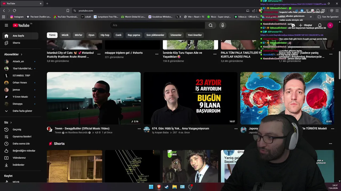Image resolution: width=341 pixels, height=191 pixels.
Task: Open Y-Emre Music subscription
Action: pos(20,97)
